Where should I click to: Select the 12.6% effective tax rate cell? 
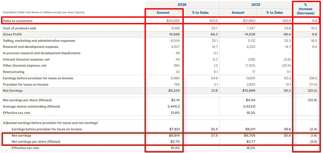click(x=175, y=113)
